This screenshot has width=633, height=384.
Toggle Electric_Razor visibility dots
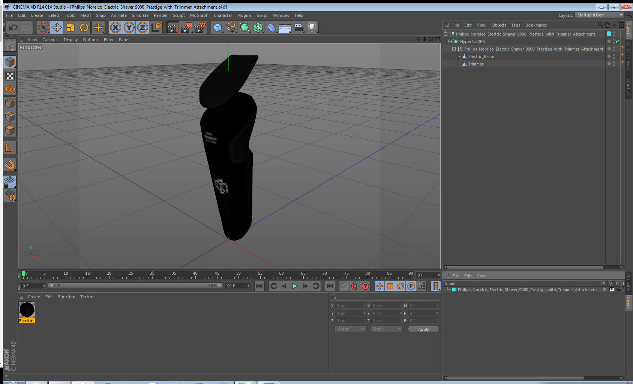tap(614, 56)
